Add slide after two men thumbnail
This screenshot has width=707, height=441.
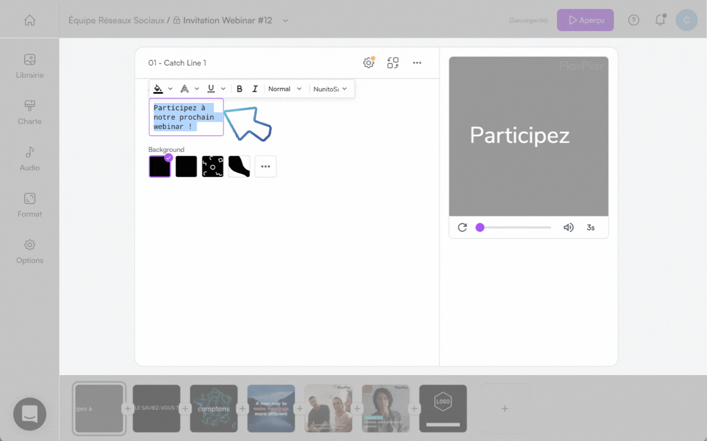[x=357, y=409]
